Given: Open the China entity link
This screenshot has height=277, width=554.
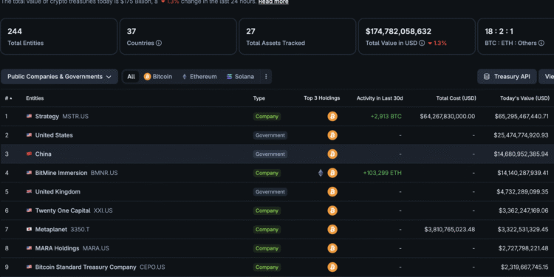Looking at the screenshot, I should (43, 154).
